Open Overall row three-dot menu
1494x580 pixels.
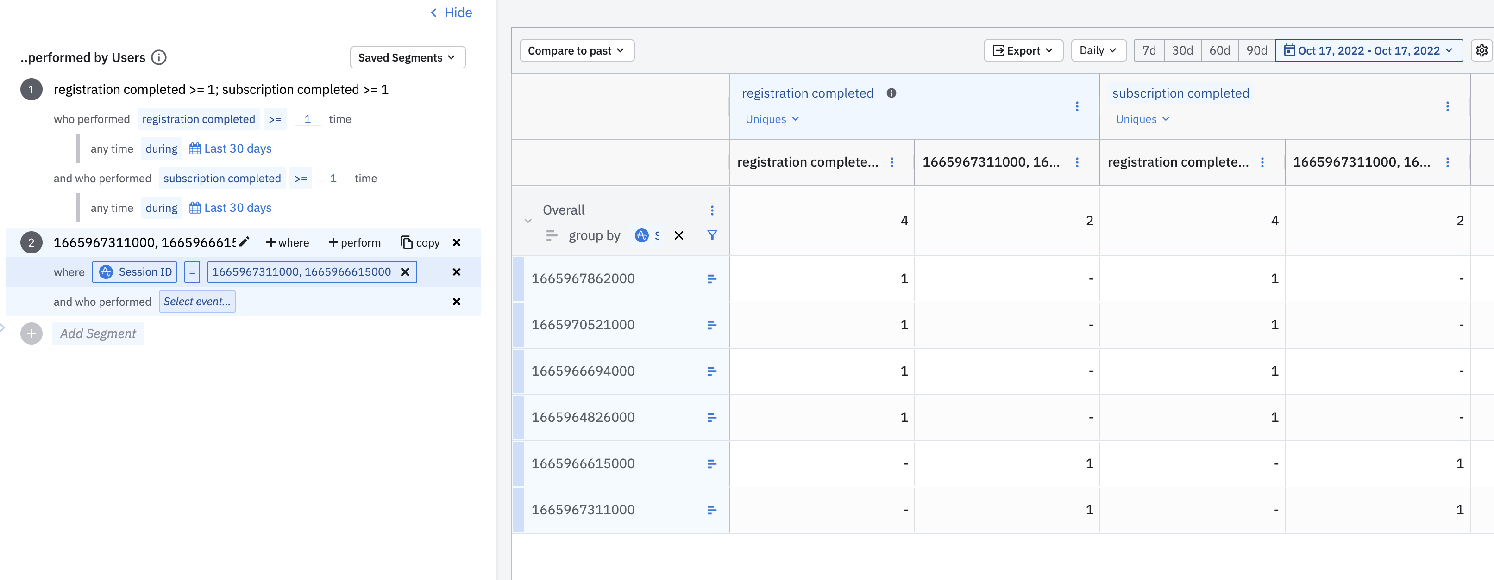712,210
